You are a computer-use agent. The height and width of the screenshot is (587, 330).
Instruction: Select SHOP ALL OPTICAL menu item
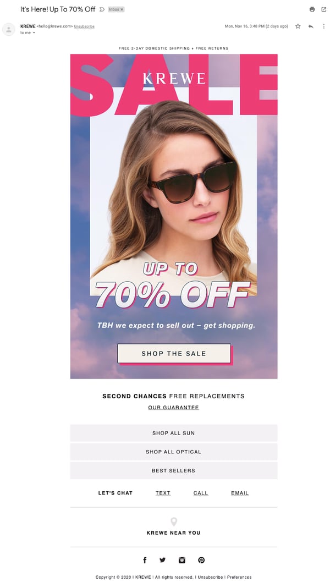[174, 452]
